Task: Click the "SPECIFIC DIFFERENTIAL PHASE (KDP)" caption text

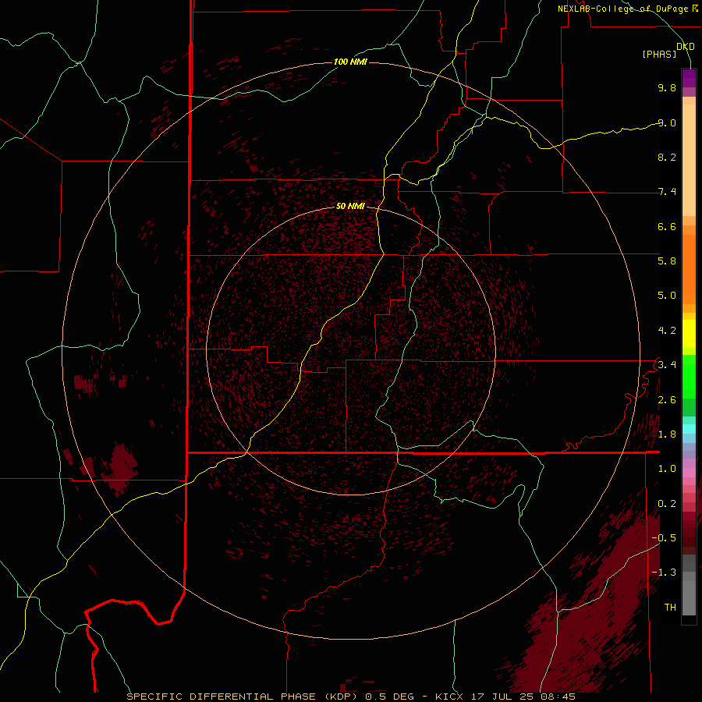Action: pos(244,697)
